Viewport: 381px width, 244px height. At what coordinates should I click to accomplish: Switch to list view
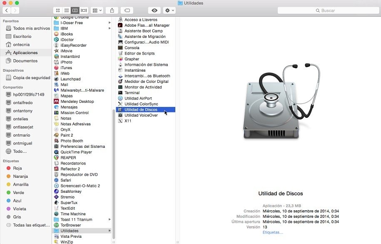(x=66, y=10)
